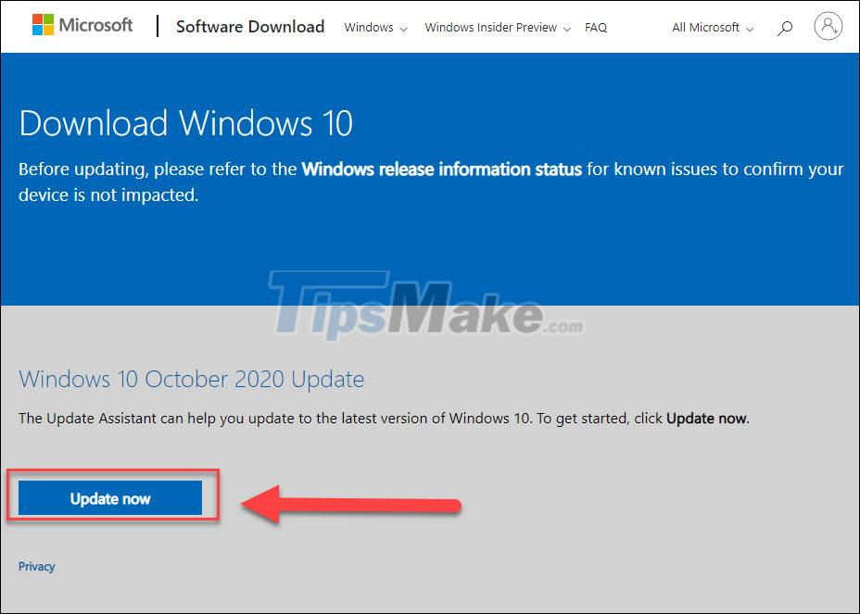Screen dimensions: 860x614
Task: Click the chevron next to Windows
Action: tap(404, 29)
